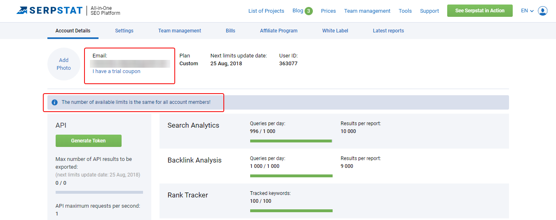Click the 9 000 results per report value
The width and height of the screenshot is (556, 220).
347,166
